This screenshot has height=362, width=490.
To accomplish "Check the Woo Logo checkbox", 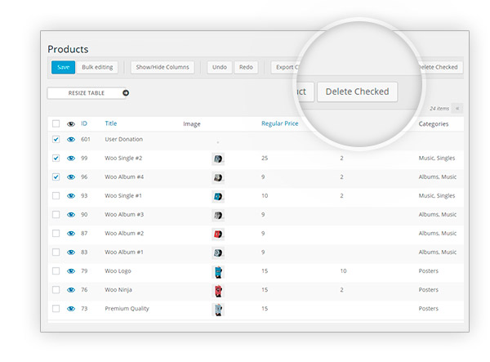I will click(56, 270).
